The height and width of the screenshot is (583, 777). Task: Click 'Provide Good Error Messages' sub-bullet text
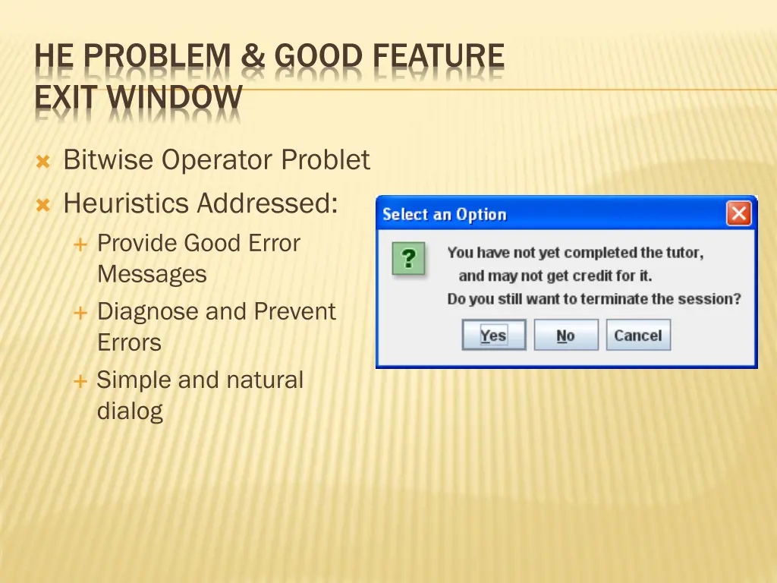click(x=199, y=244)
